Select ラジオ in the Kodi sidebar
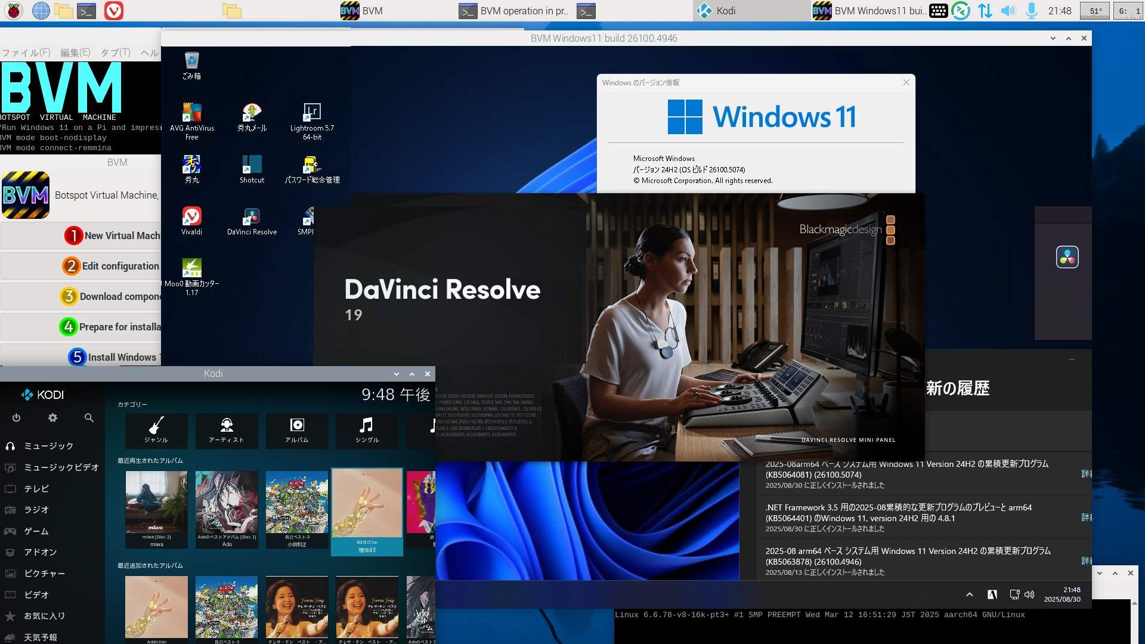The height and width of the screenshot is (644, 1145). 52,510
